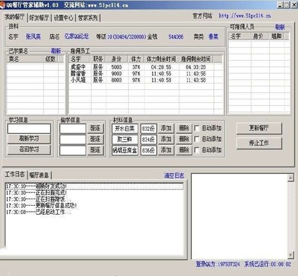
Task: Refresh the 可雇佣人员 list
Action: (280, 27)
